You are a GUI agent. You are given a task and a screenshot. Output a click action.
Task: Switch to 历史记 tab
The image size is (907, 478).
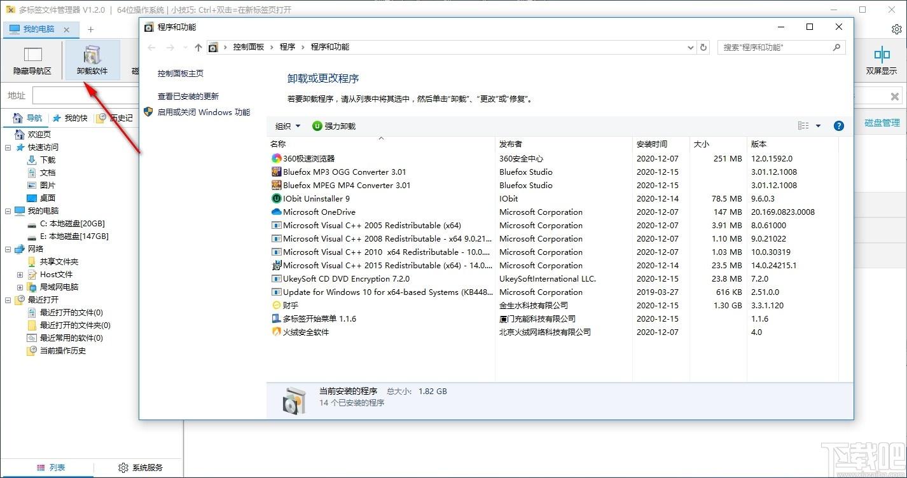(x=114, y=118)
